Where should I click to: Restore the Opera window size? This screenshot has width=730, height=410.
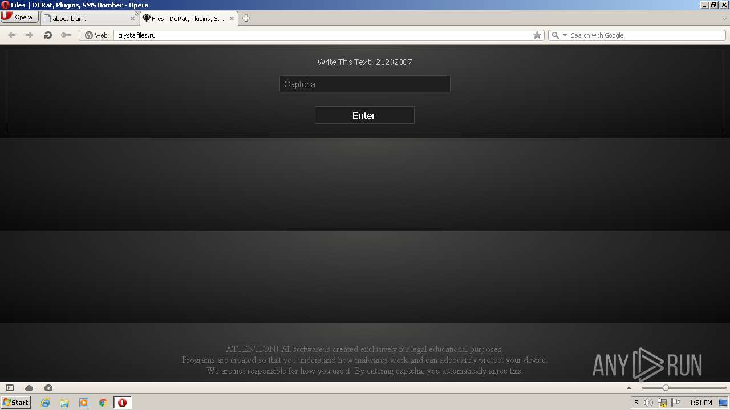coord(713,5)
